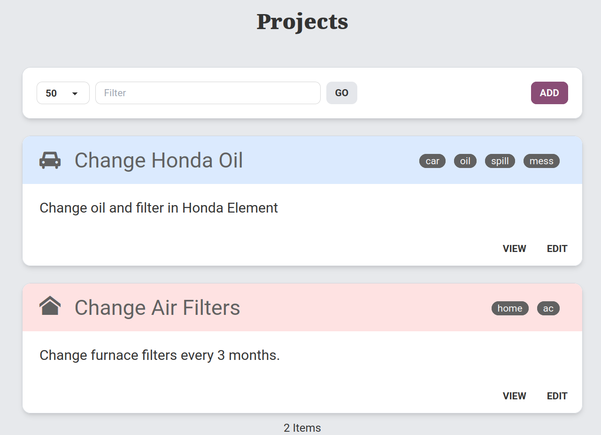The image size is (601, 435).
Task: Click the Honda Element description text
Action: point(159,208)
